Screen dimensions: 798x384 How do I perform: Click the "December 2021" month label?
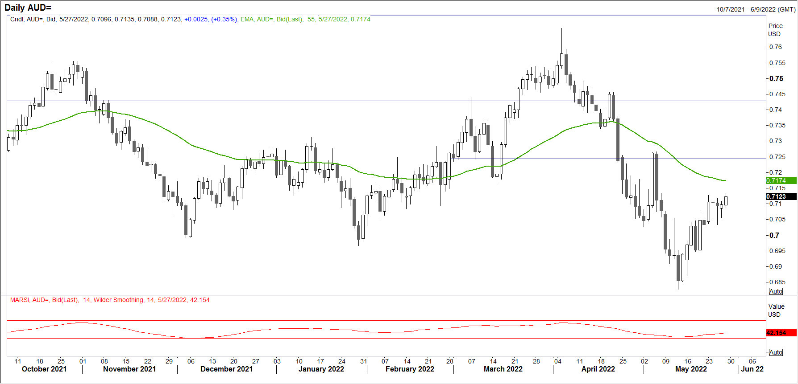(226, 369)
